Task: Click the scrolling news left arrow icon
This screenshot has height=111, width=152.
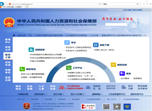Action: [x=14, y=35]
